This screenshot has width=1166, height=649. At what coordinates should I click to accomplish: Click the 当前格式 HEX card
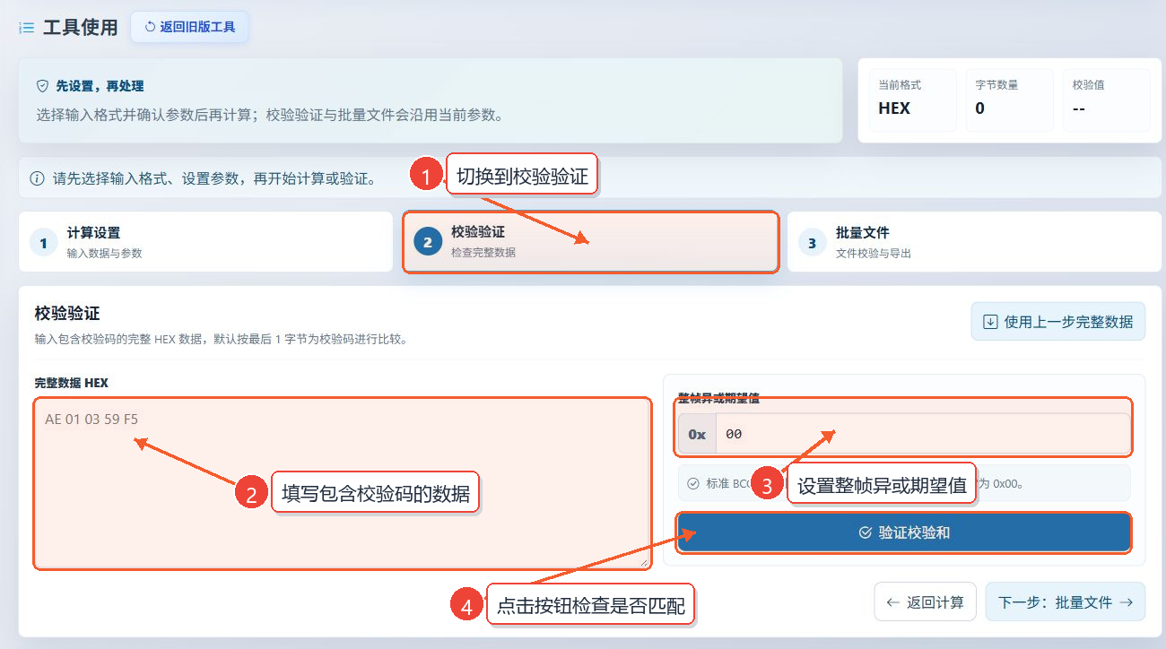click(912, 100)
